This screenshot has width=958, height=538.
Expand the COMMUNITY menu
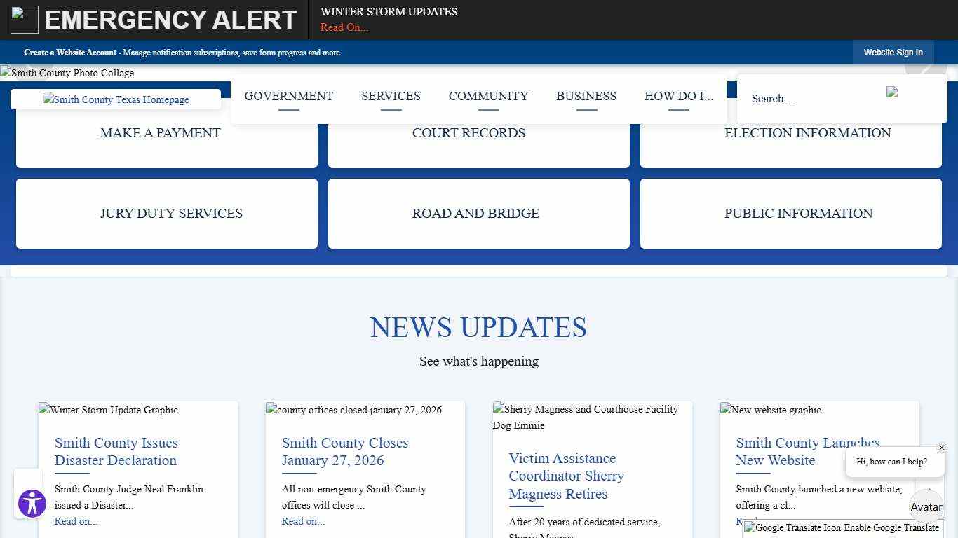tap(488, 96)
